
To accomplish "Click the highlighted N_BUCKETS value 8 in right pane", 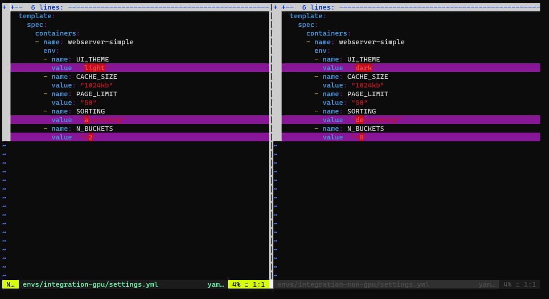I will click(x=361, y=137).
